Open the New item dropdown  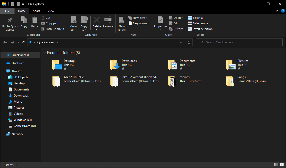(138, 18)
